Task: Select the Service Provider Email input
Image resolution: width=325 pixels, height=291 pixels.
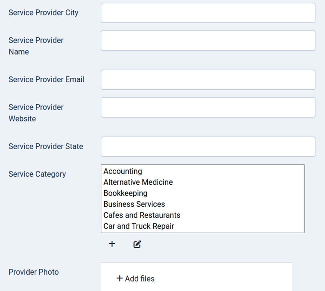Action: [208, 80]
